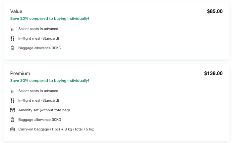Click the Save 20% promotional text
232x143 pixels.
pos(50,18)
